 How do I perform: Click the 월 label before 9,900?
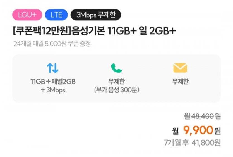(x=176, y=131)
